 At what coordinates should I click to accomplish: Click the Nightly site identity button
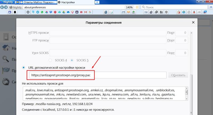[x=16, y=7]
